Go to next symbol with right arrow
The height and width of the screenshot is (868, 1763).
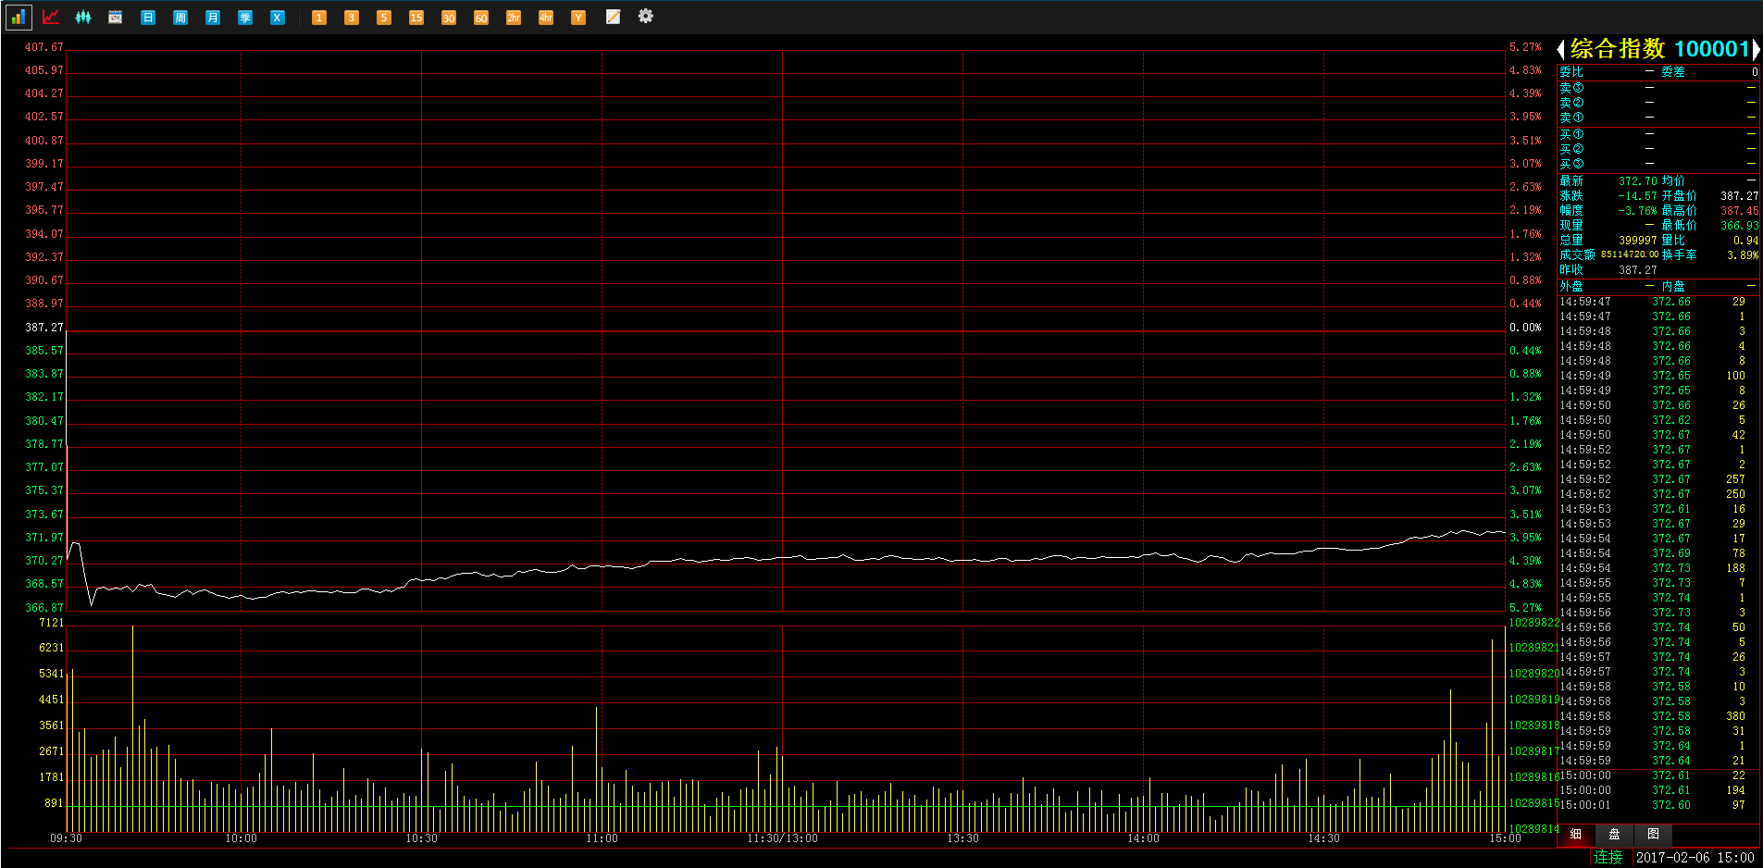[x=1756, y=49]
